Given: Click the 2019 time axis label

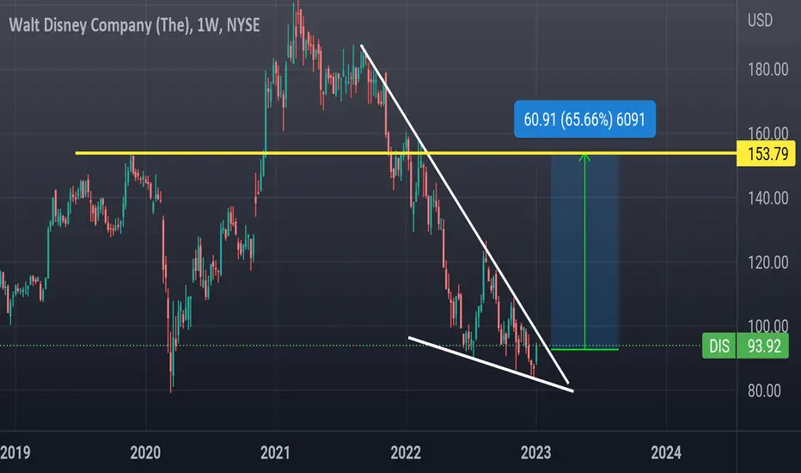Looking at the screenshot, I should (15, 452).
